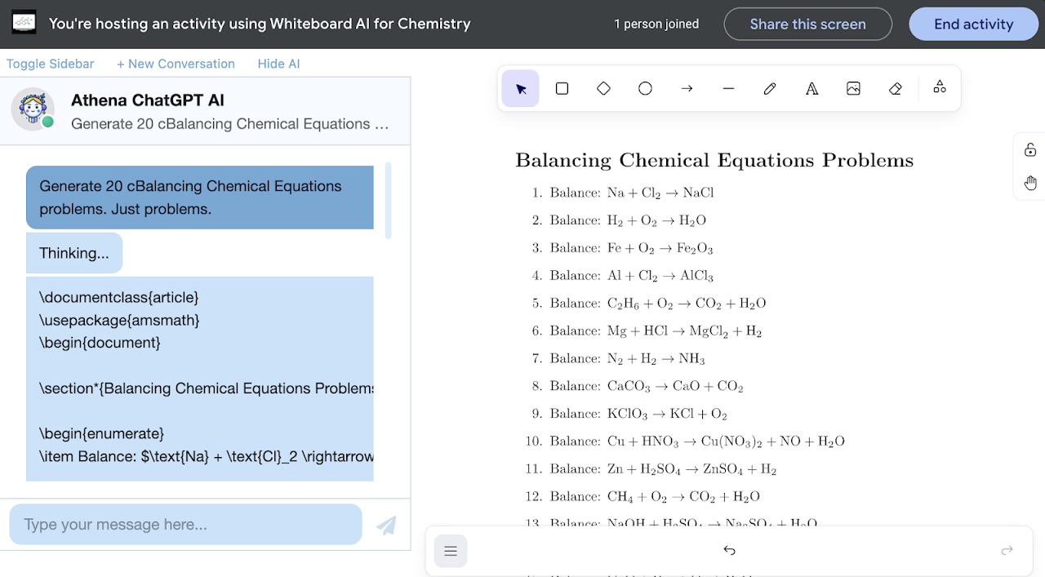Screen dimensions: 1045x577
Task: Select the Eraser tool
Action: click(x=895, y=89)
